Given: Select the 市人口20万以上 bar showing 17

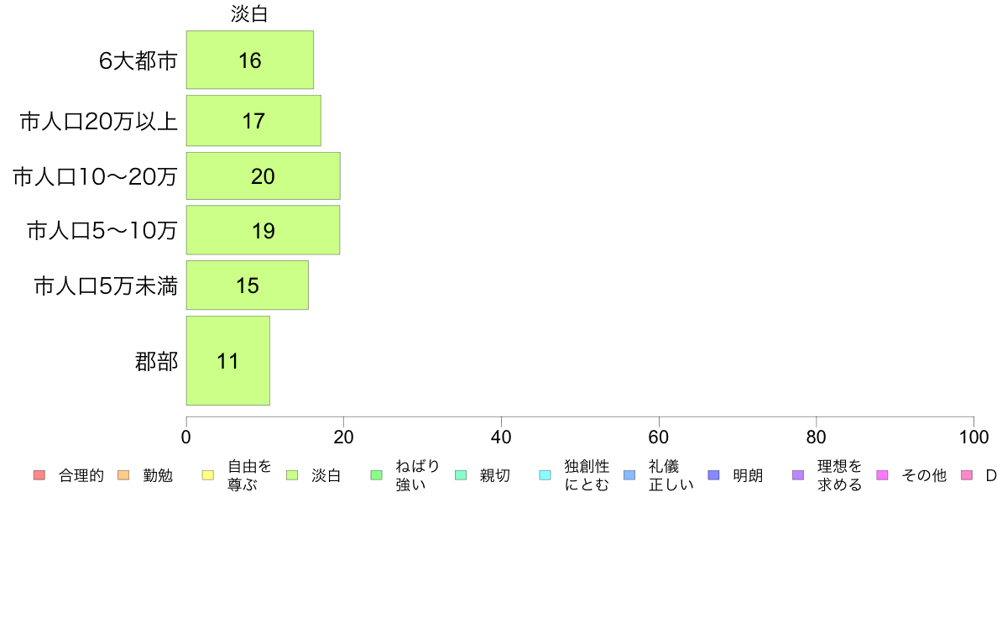Looking at the screenshot, I should 253,121.
